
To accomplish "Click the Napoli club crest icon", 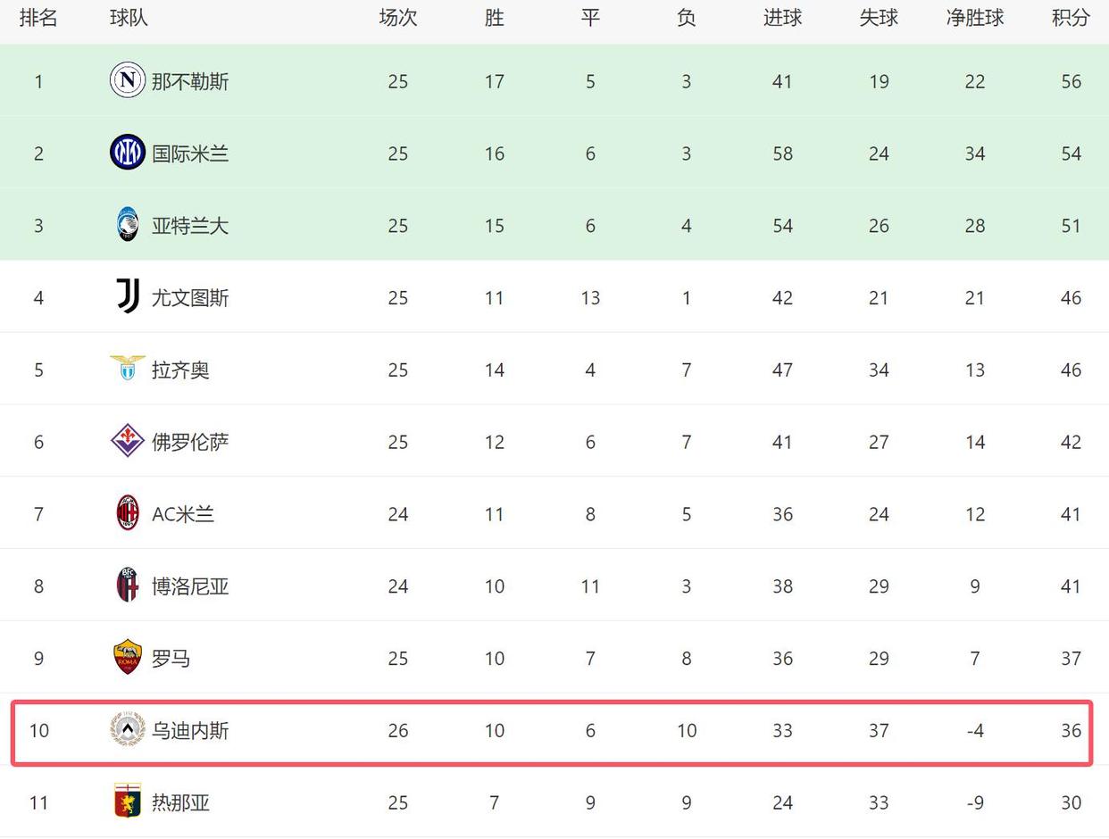I will [128, 81].
